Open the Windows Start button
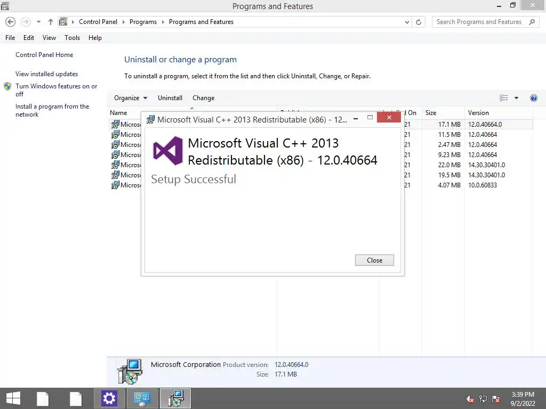Image resolution: width=546 pixels, height=409 pixels. coord(13,398)
